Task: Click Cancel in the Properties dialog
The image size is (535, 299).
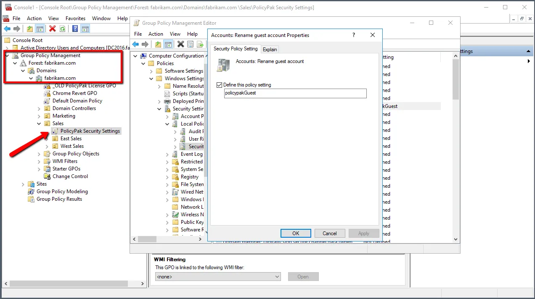Action: (x=329, y=233)
